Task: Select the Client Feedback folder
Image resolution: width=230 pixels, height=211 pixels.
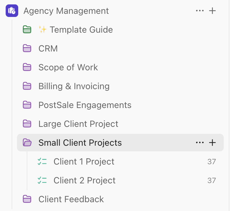Action: pos(71,199)
